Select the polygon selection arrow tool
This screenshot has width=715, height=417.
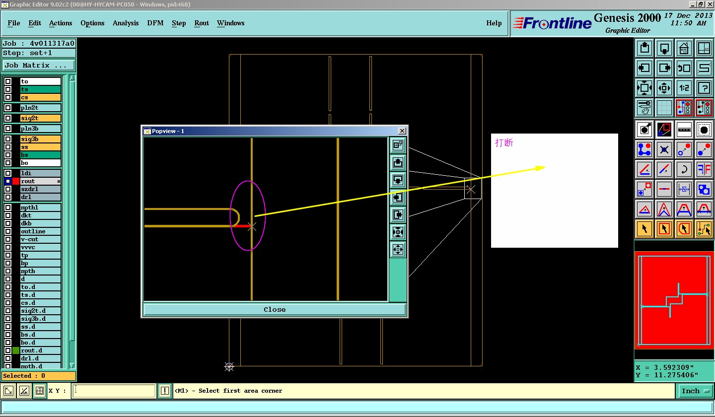[684, 228]
